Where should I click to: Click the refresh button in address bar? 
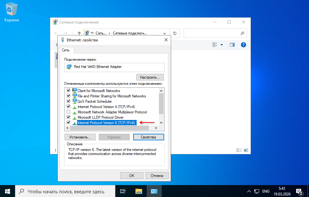(x=175, y=33)
